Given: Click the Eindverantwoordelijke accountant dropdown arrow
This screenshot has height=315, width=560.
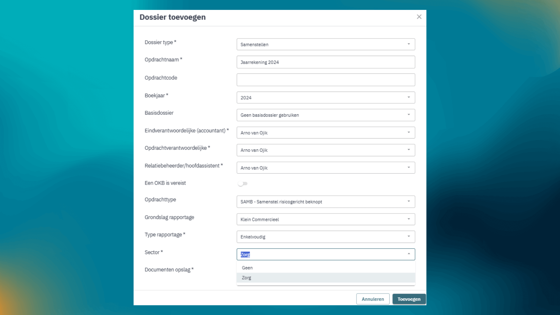Looking at the screenshot, I should (x=409, y=132).
